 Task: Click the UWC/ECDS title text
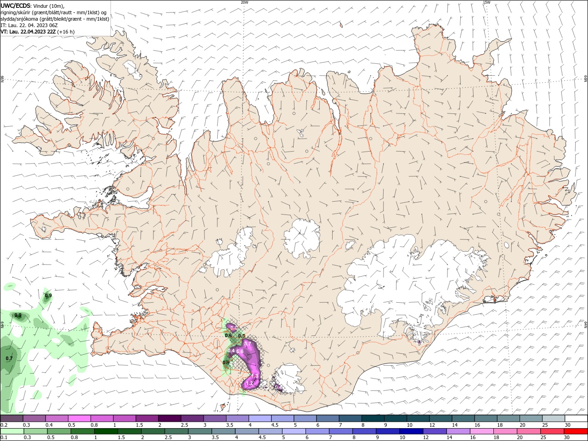(x=15, y=6)
